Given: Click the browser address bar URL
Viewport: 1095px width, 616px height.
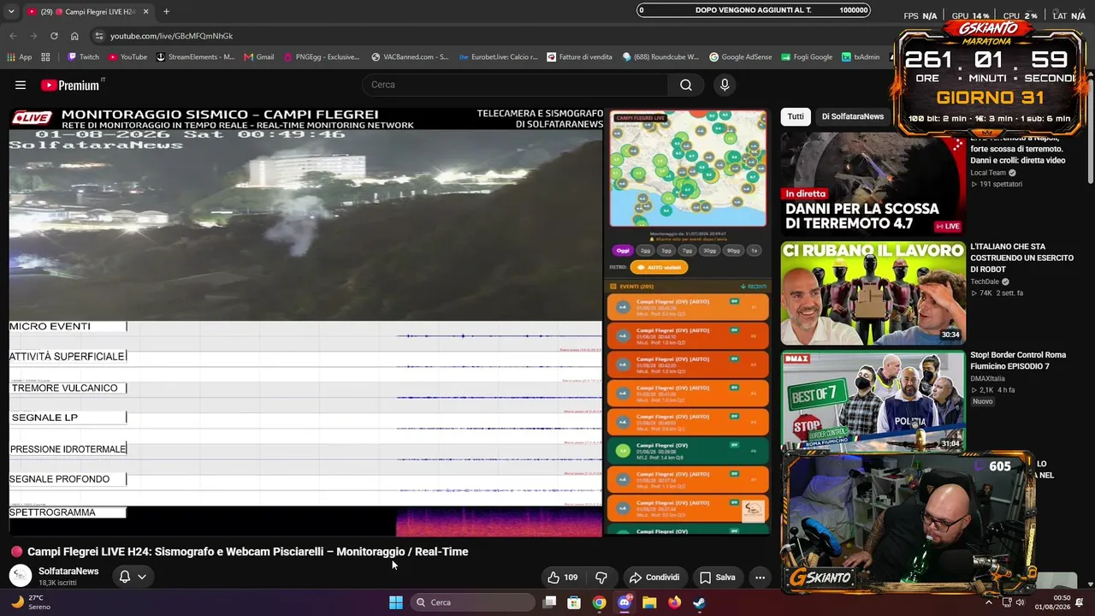Looking at the screenshot, I should 171,36.
